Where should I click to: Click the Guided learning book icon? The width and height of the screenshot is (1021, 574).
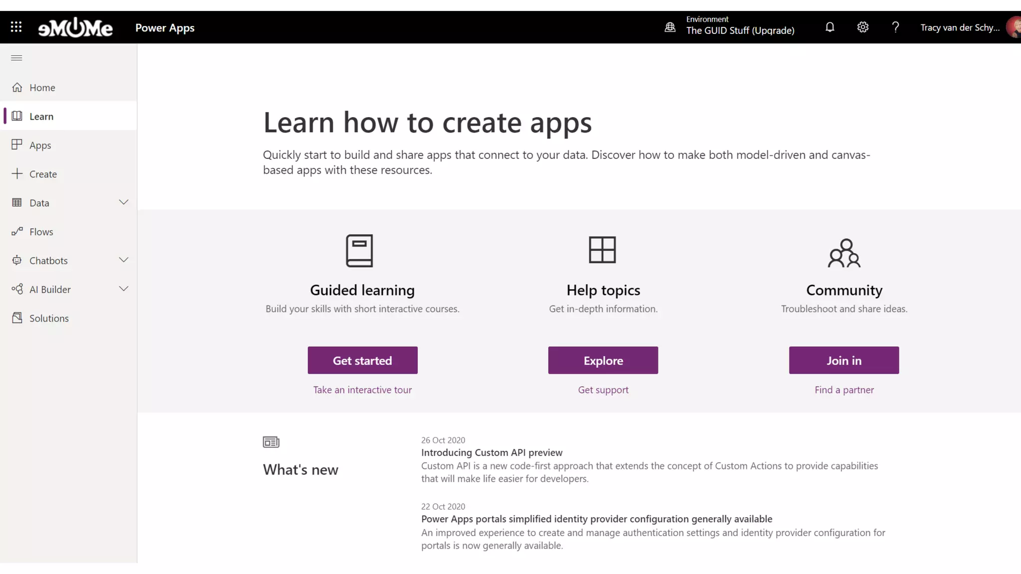pos(359,251)
